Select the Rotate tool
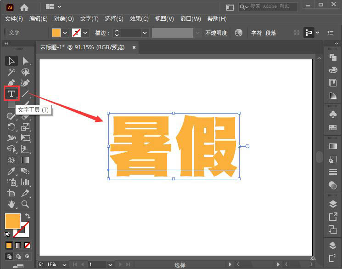The height and width of the screenshot is (269, 342). pos(11,127)
